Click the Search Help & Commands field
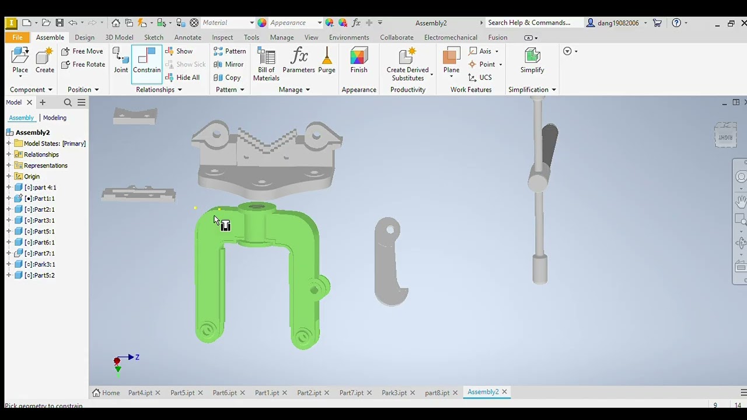Screen dimensions: 747x420 533,23
